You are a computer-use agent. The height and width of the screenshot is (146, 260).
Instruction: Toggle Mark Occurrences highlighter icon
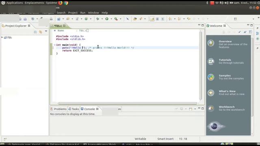point(152,19)
